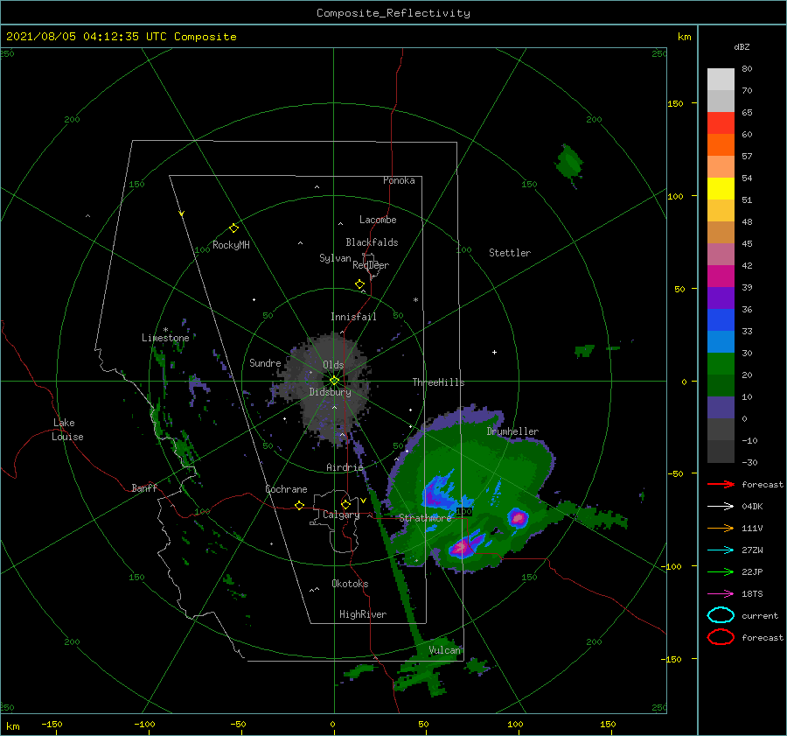The width and height of the screenshot is (787, 736).
Task: Click the blue 33 dBZ color swatch
Action: 721,320
